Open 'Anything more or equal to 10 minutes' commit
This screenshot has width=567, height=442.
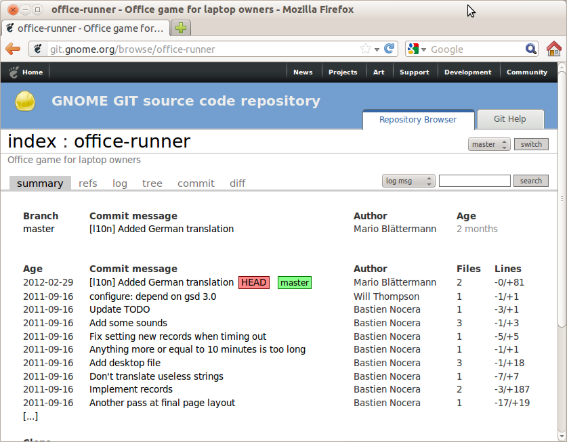click(x=197, y=349)
